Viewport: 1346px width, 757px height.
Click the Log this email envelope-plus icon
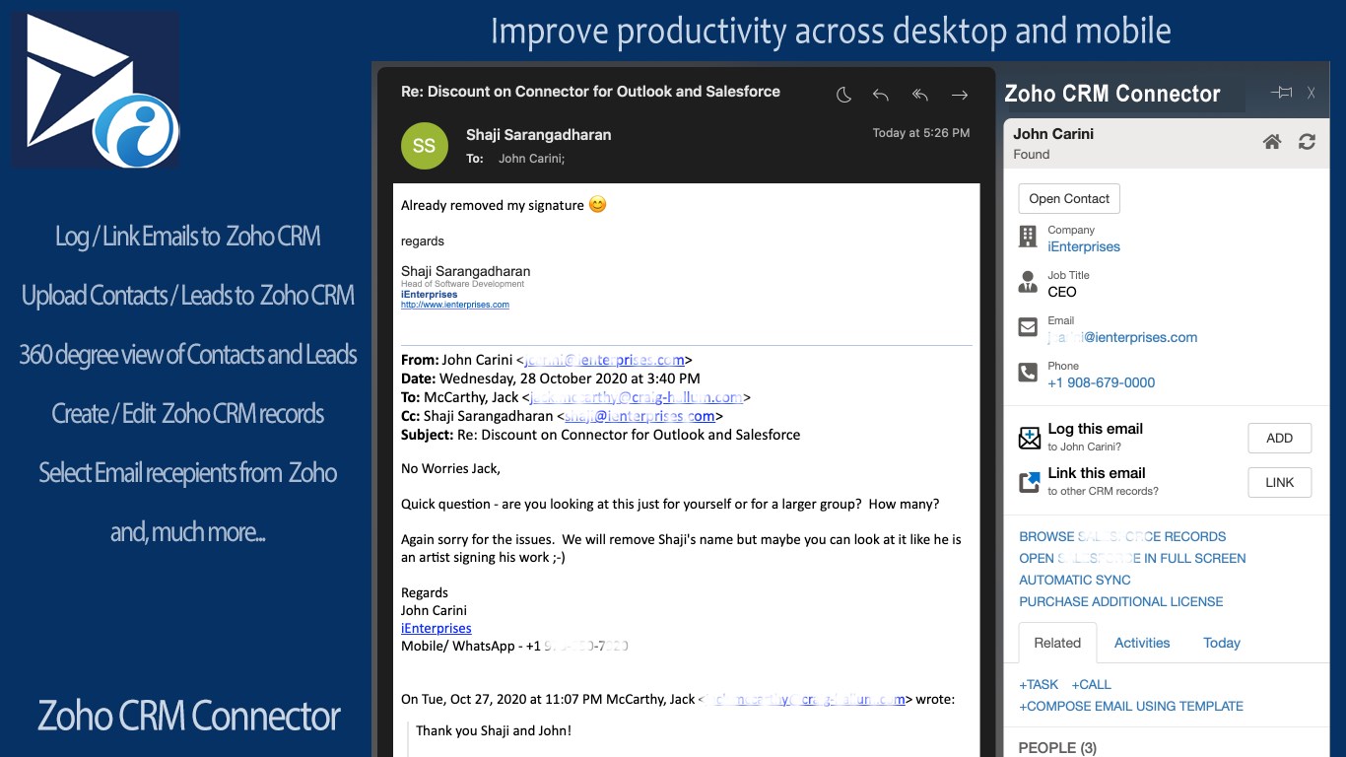point(1029,438)
